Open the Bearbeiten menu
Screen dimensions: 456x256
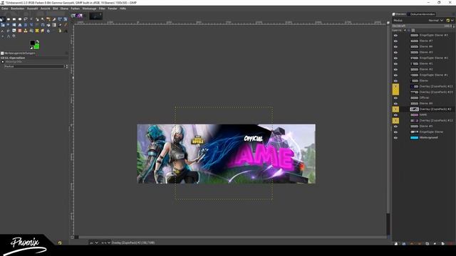[x=17, y=9]
